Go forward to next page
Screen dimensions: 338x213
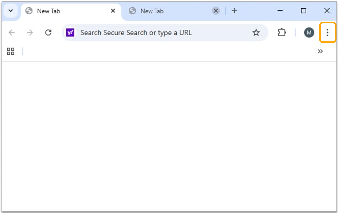[30, 32]
